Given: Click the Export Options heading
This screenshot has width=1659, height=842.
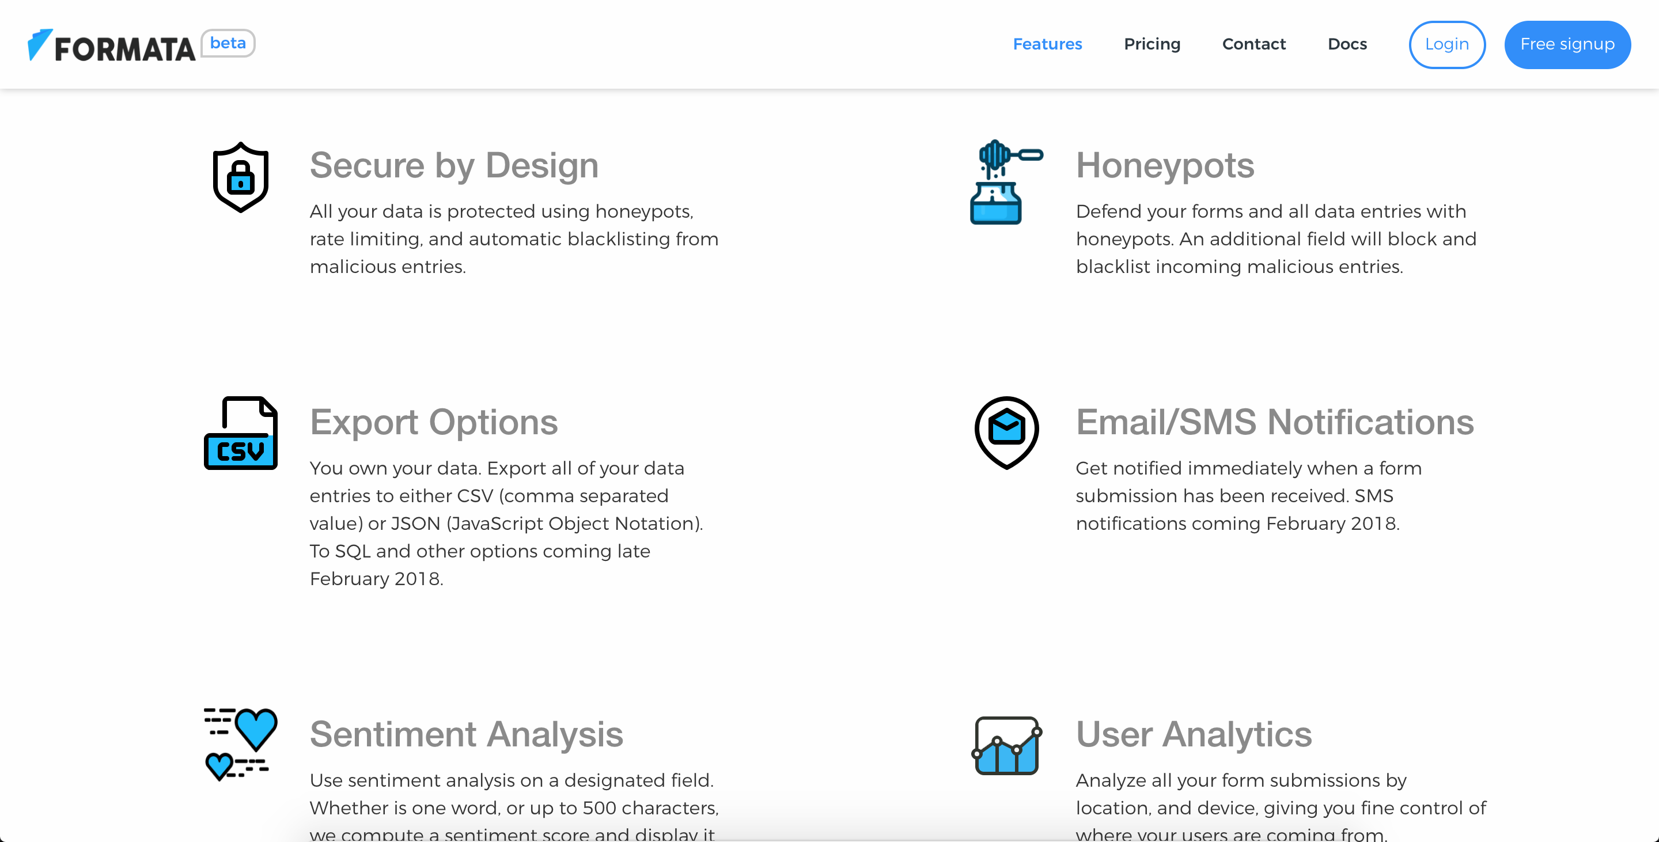Looking at the screenshot, I should (x=433, y=422).
